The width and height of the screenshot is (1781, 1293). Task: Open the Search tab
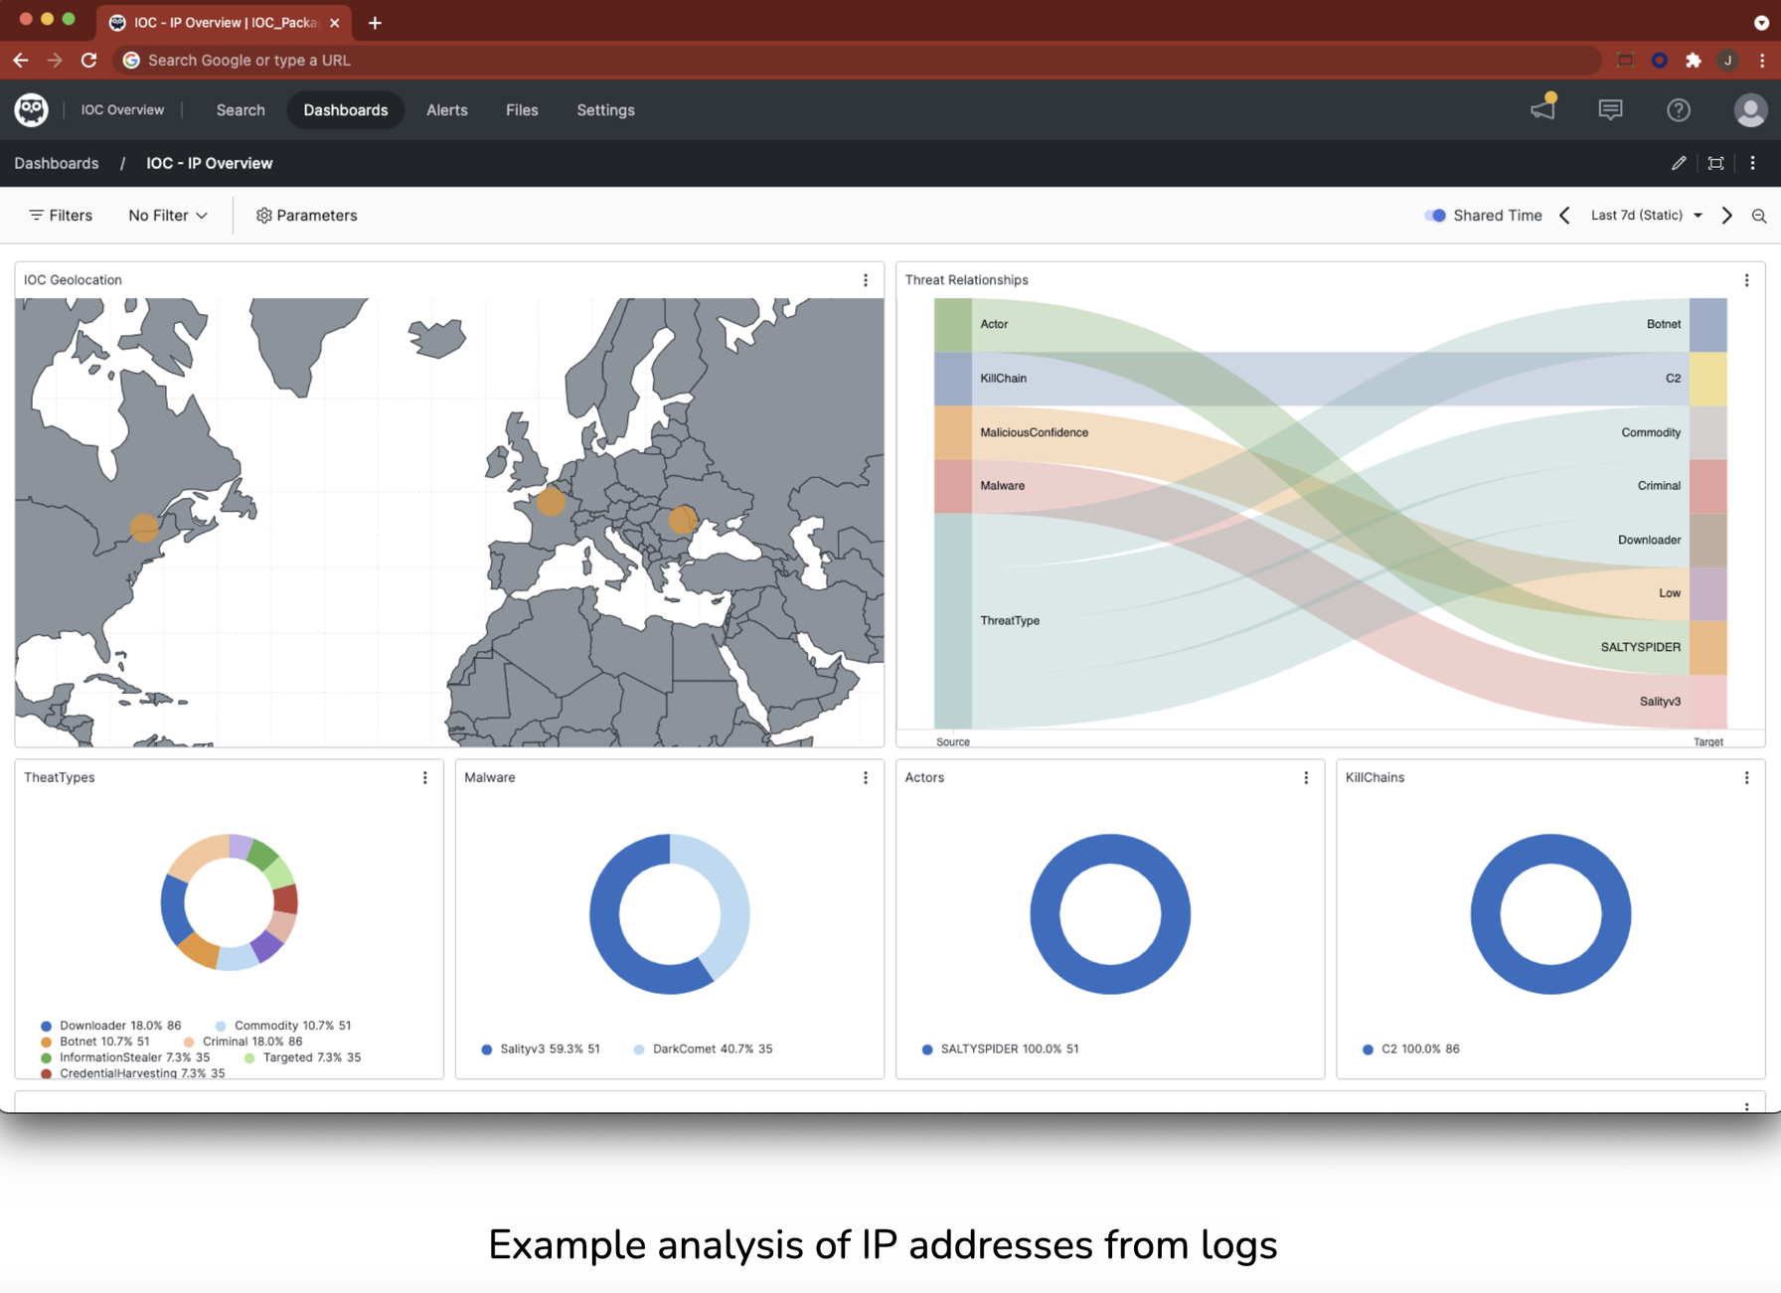241,109
